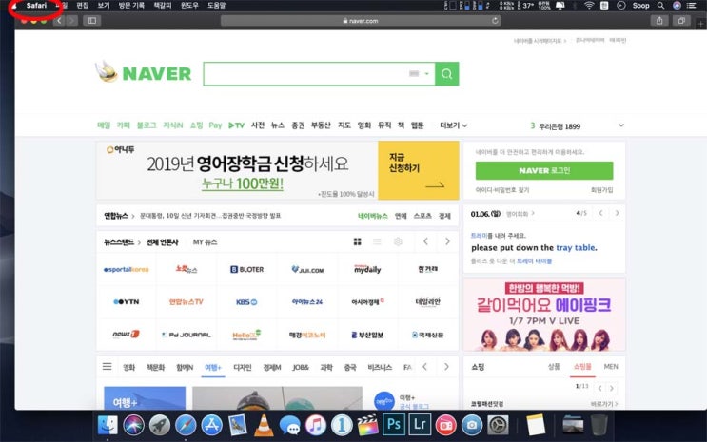Viewport: 707px width, 442px height.
Task: Switch newsstand to grid view icon
Action: click(357, 242)
